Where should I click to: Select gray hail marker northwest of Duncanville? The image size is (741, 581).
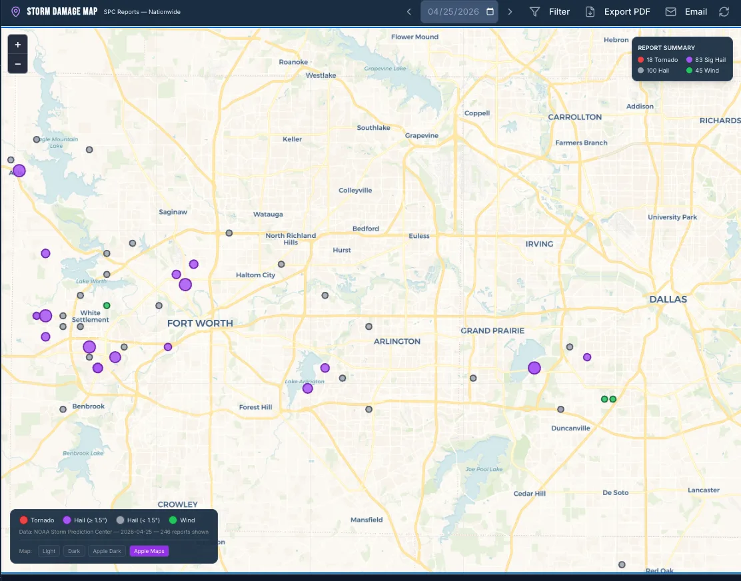coord(560,410)
